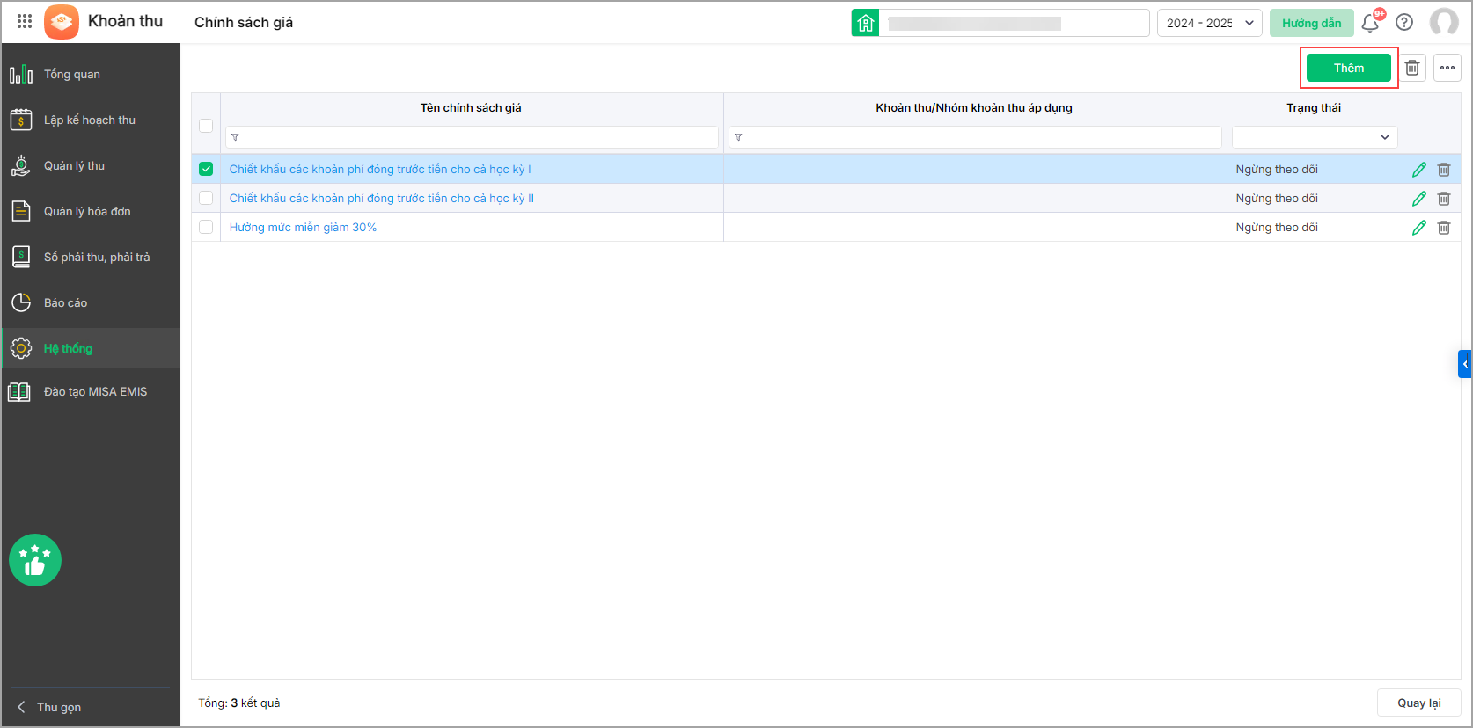This screenshot has height=728, width=1473.
Task: Click Ngừng theo dõi status for học kỳ I
Action: [x=1277, y=170]
